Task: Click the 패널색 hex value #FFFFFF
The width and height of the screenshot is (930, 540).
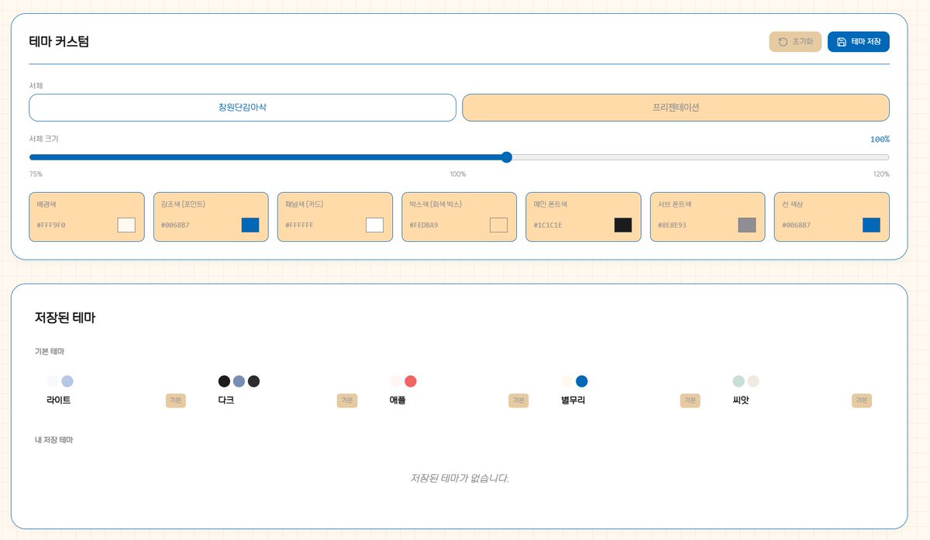Action: tap(299, 225)
